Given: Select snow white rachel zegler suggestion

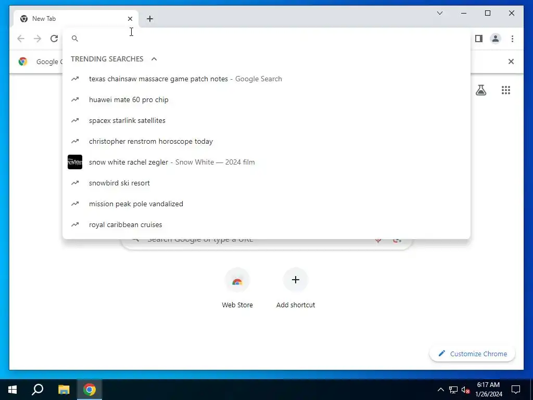Looking at the screenshot, I should click(x=266, y=162).
